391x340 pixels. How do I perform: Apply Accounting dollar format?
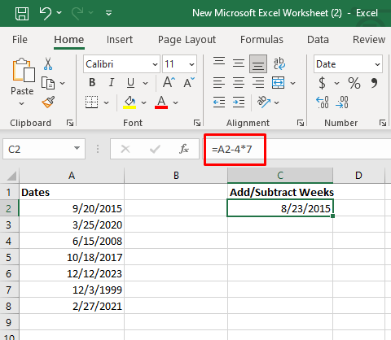tap(322, 83)
